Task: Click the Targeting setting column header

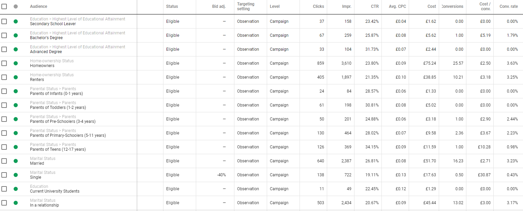Action: click(x=246, y=6)
